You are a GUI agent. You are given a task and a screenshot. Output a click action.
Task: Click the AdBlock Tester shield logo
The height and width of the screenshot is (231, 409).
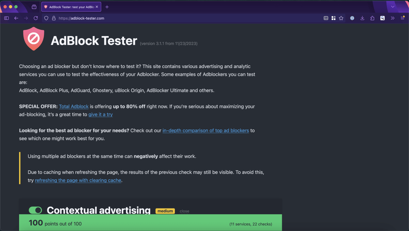point(34,39)
